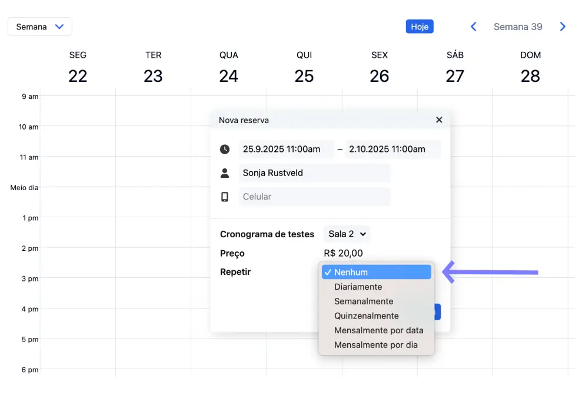Close the Nova reserva dialog

click(x=439, y=120)
